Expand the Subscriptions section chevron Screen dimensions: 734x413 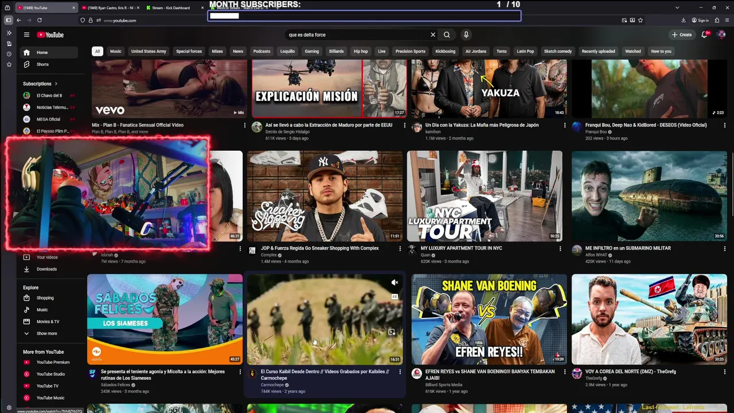tap(56, 84)
